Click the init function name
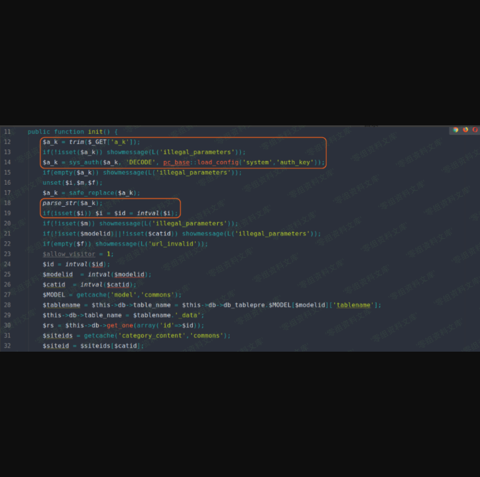Image resolution: width=480 pixels, height=477 pixels. (95, 132)
